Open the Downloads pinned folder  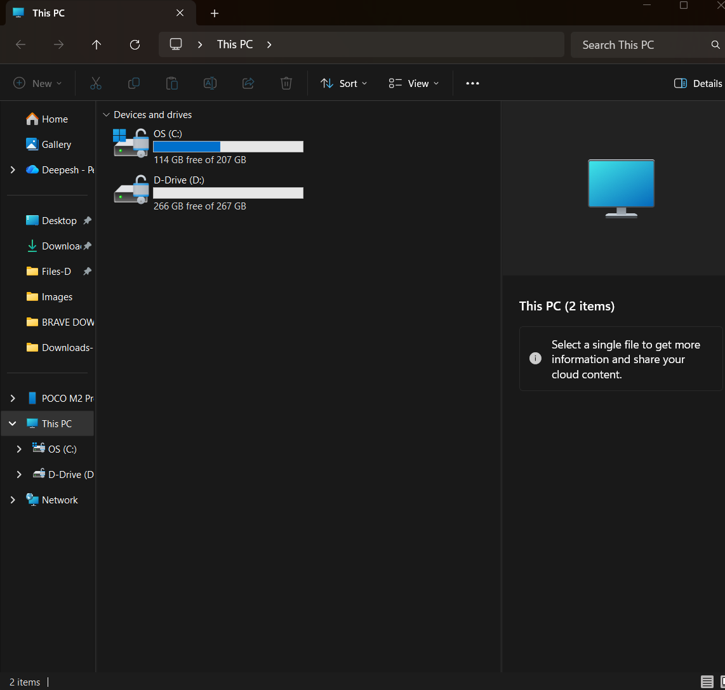[53, 246]
